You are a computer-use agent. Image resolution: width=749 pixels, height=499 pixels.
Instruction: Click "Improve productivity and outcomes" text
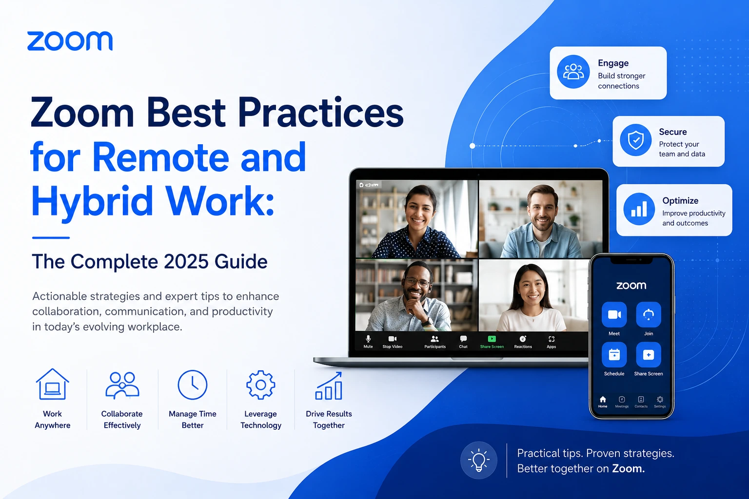(694, 218)
